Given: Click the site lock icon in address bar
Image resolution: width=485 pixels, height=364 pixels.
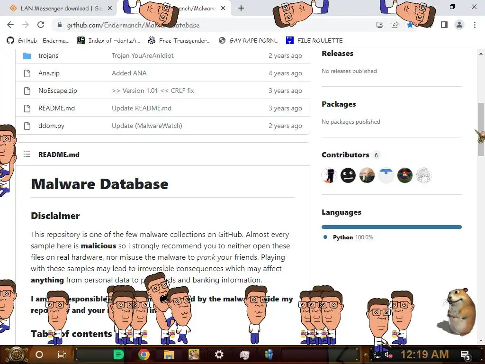Looking at the screenshot, I should tap(59, 25).
